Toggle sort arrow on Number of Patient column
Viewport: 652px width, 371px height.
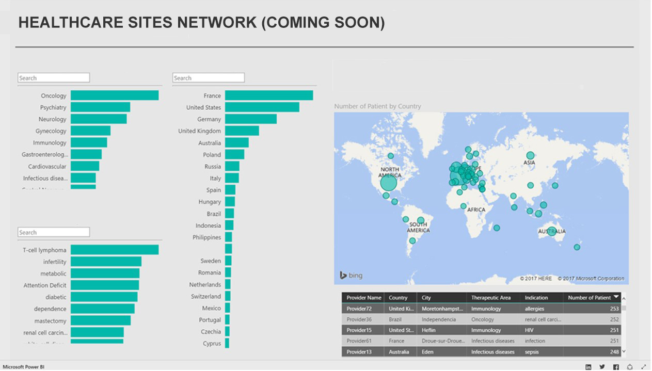tap(616, 297)
